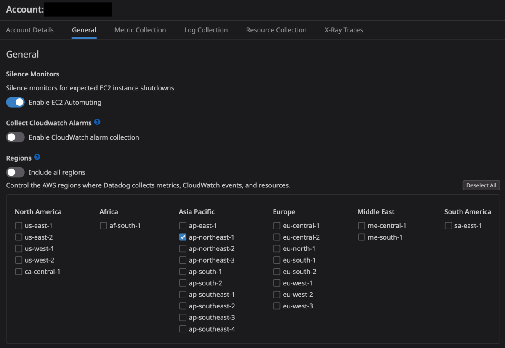Open the Resource Collection tab

coord(276,30)
